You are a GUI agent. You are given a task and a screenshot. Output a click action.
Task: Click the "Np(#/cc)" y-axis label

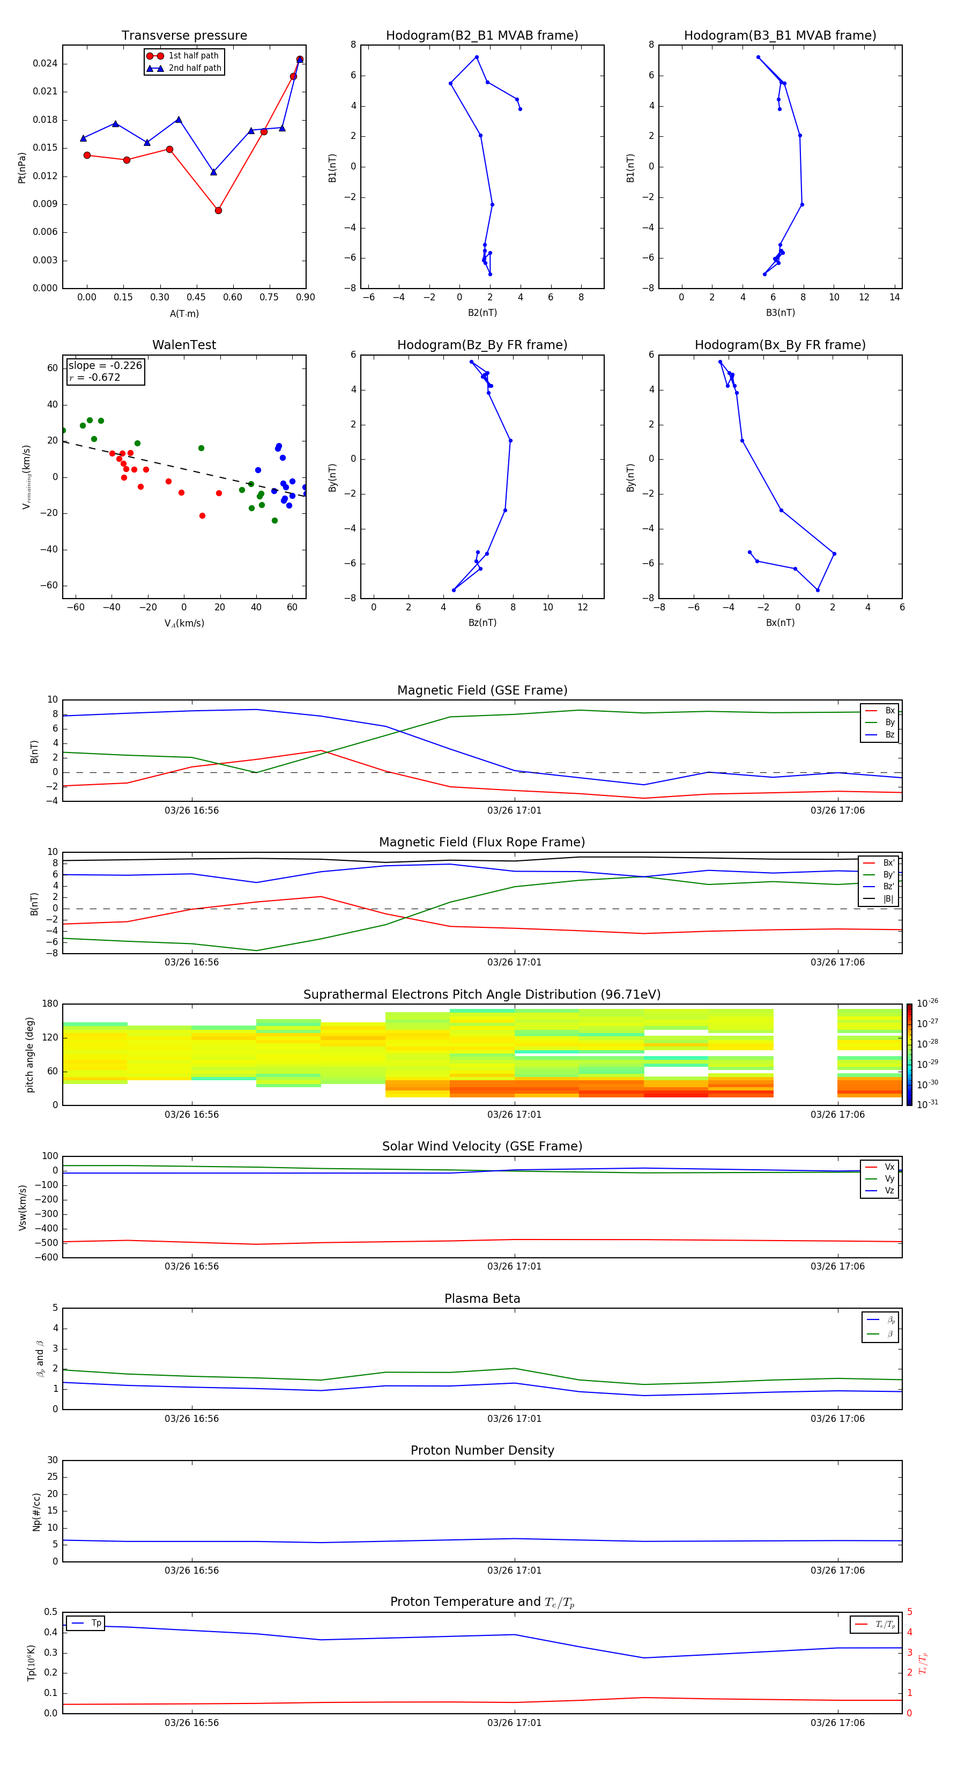tap(36, 1511)
